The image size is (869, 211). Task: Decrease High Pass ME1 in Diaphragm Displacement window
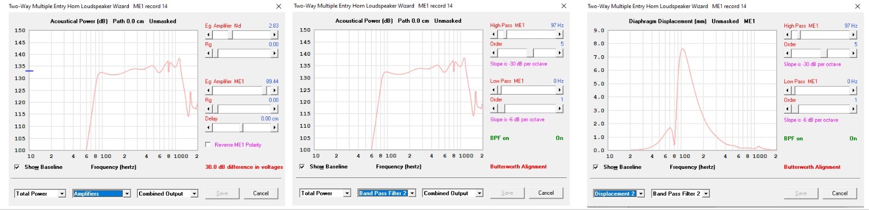pos(788,35)
